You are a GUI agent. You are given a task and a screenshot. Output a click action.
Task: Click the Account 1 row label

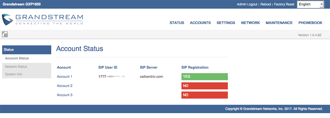[64, 77]
